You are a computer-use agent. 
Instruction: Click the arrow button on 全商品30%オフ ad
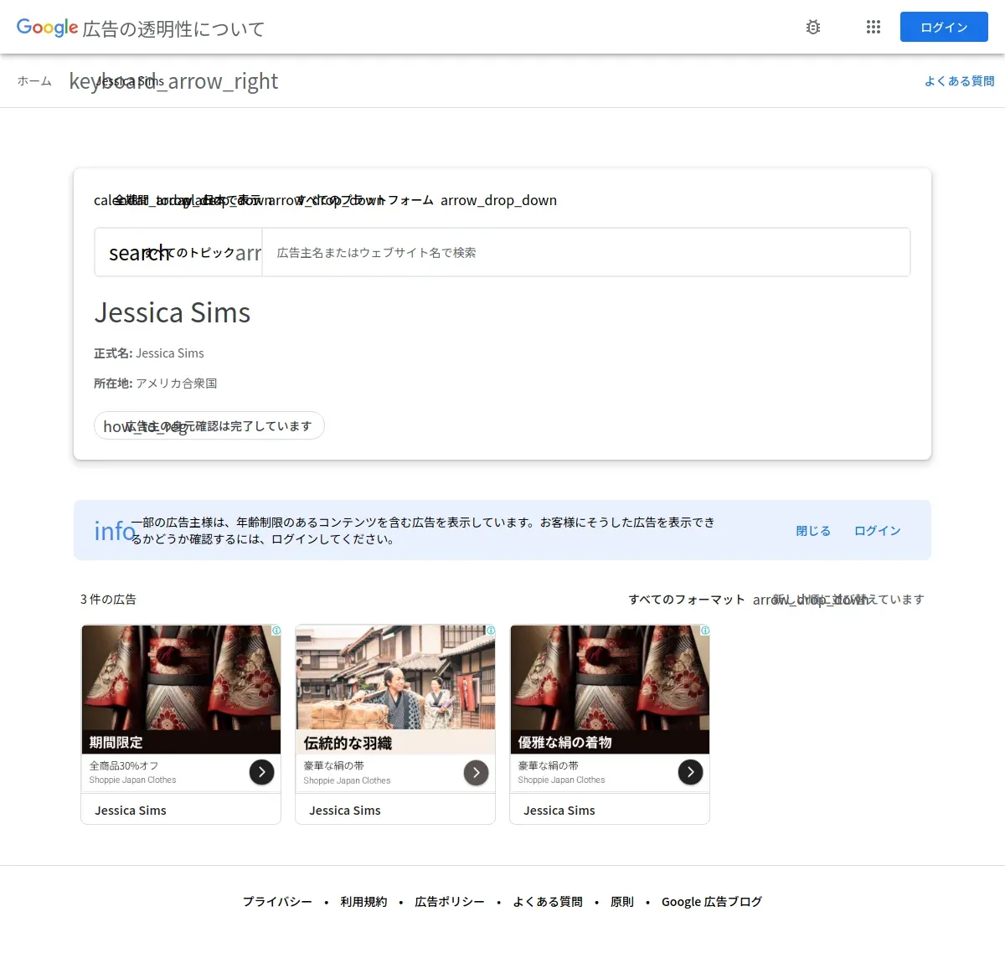click(x=261, y=772)
